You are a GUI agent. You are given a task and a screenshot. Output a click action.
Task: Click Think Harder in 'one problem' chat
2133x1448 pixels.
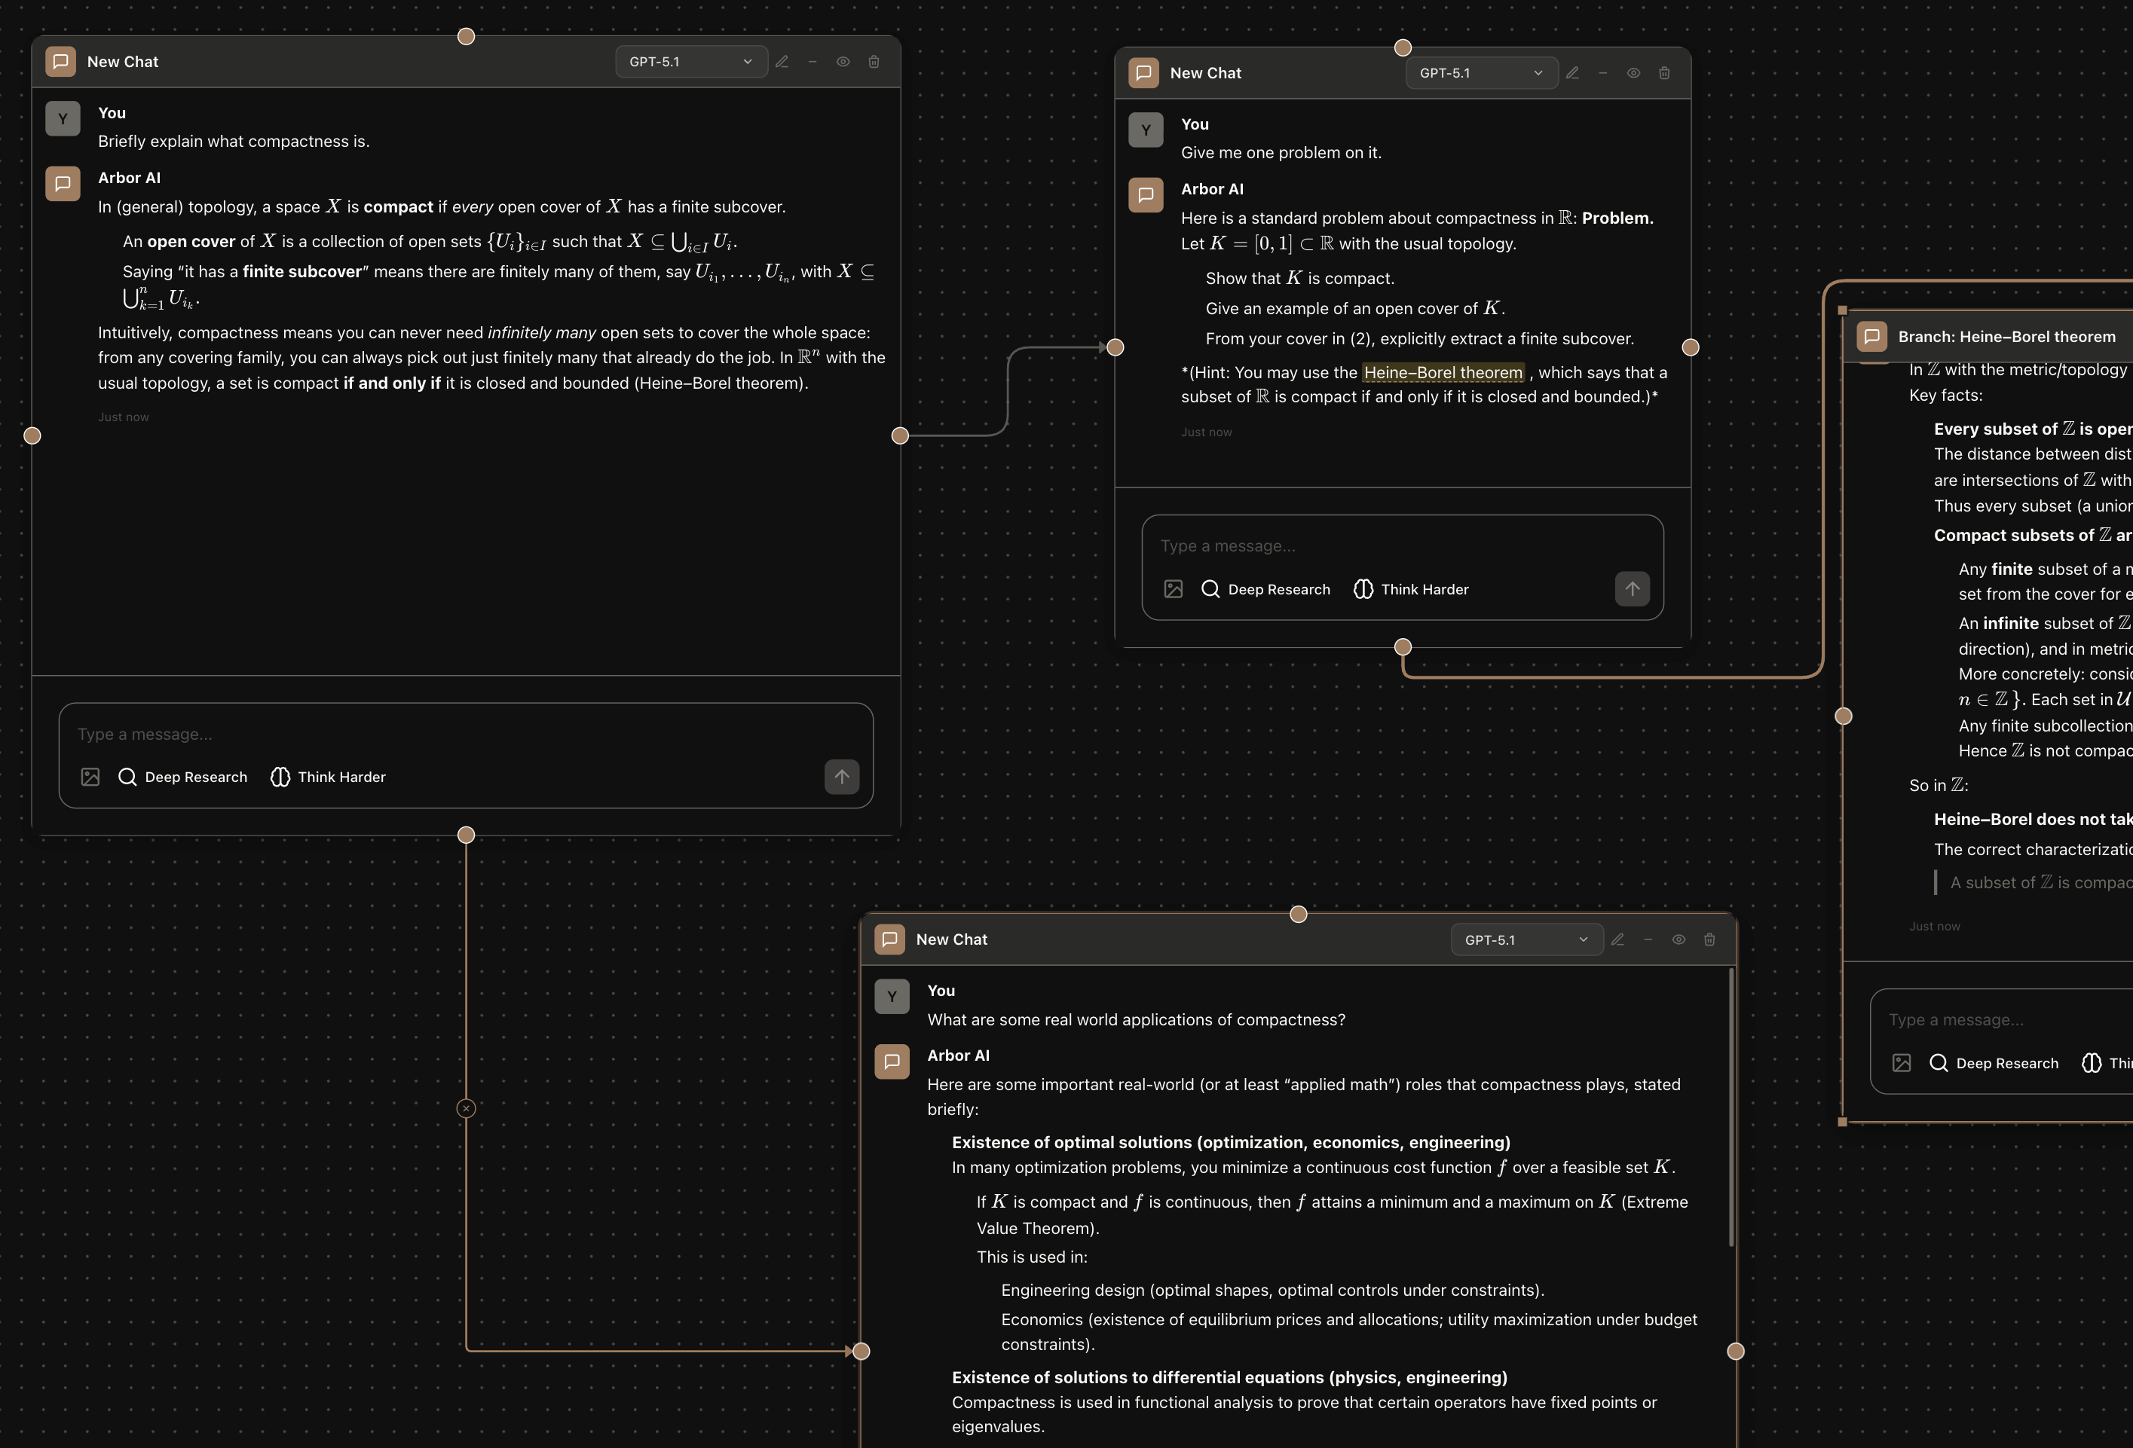tap(1412, 589)
